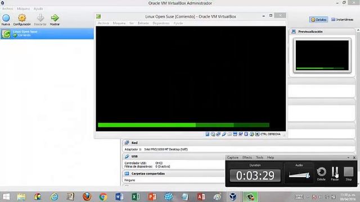Screen dimensions: 360x202
Task: Click the hard disk activity status icon
Action: point(208,134)
